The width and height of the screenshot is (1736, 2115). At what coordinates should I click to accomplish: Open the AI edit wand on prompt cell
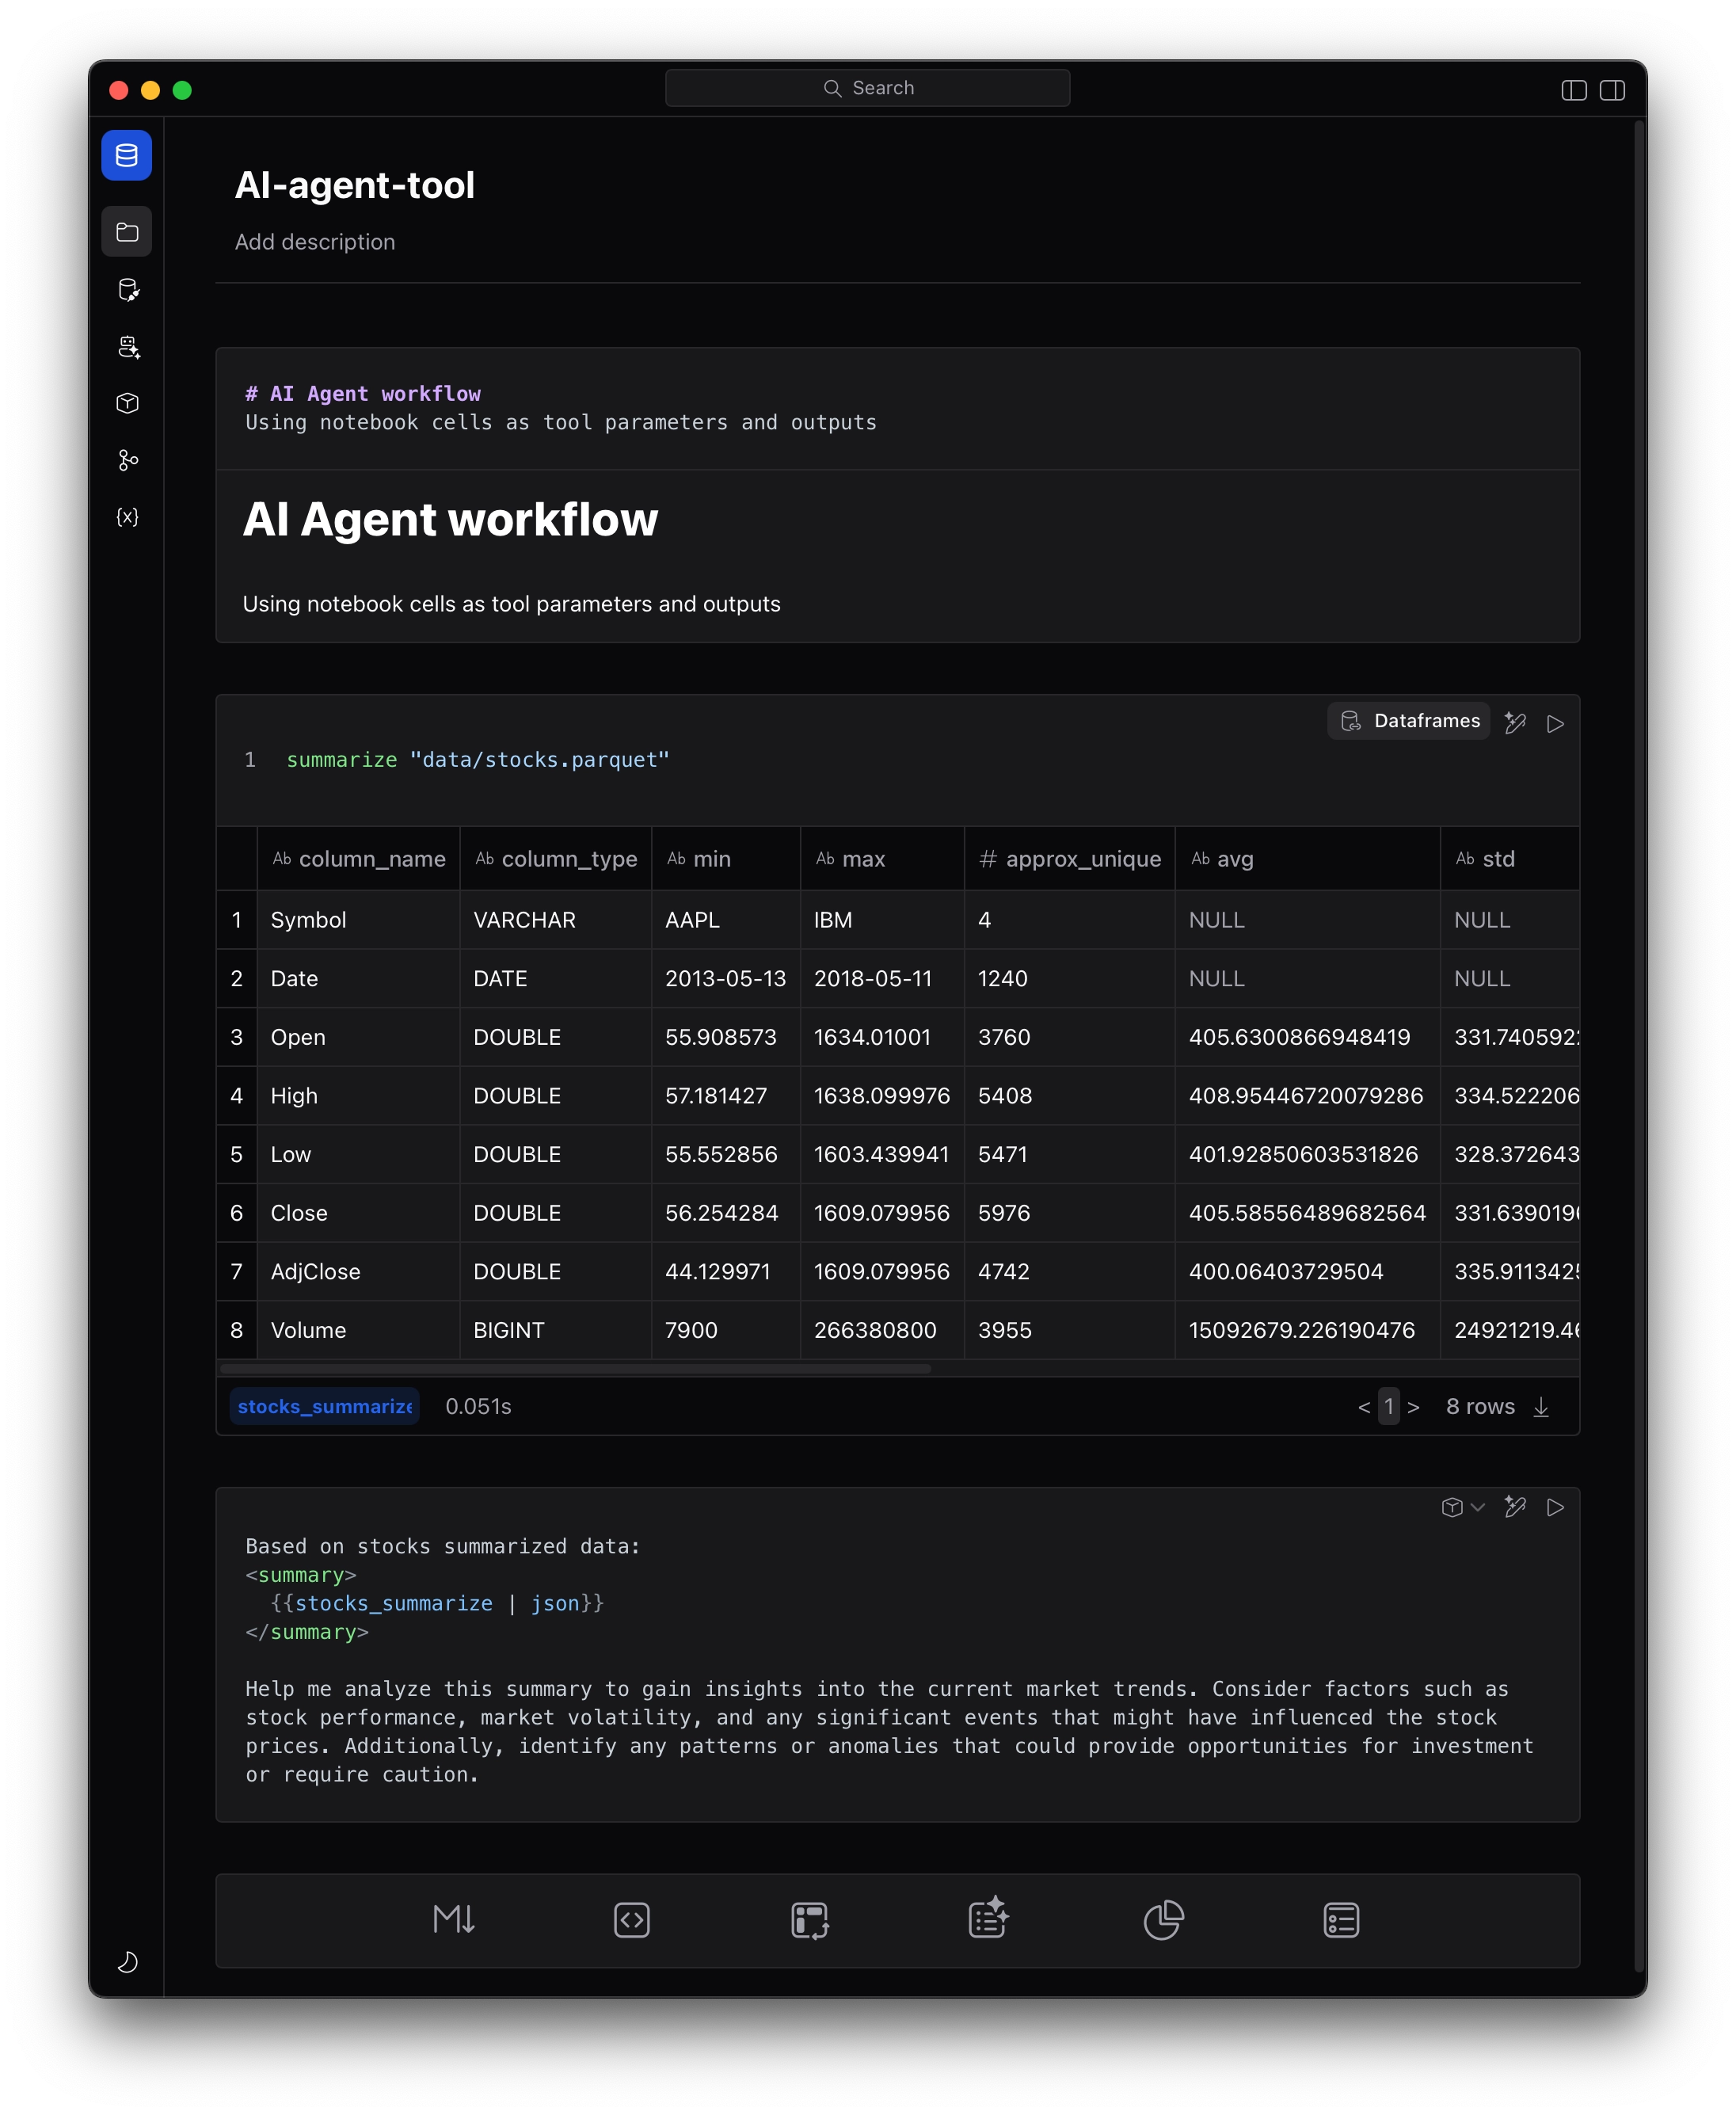click(1516, 1508)
